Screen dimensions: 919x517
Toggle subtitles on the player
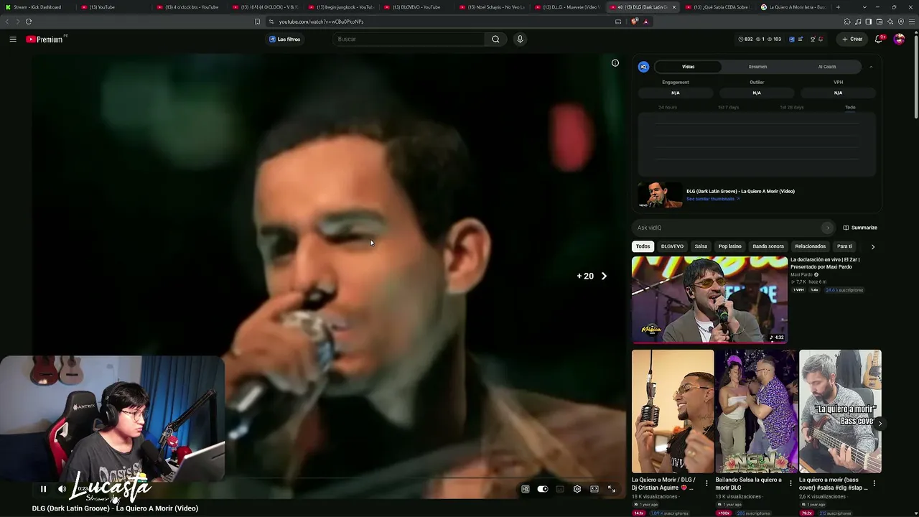[560, 489]
